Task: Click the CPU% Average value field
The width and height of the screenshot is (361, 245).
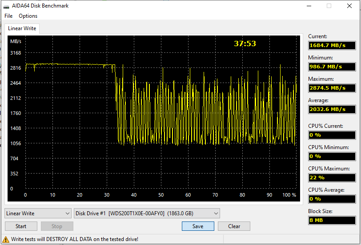Action: tap(332, 199)
